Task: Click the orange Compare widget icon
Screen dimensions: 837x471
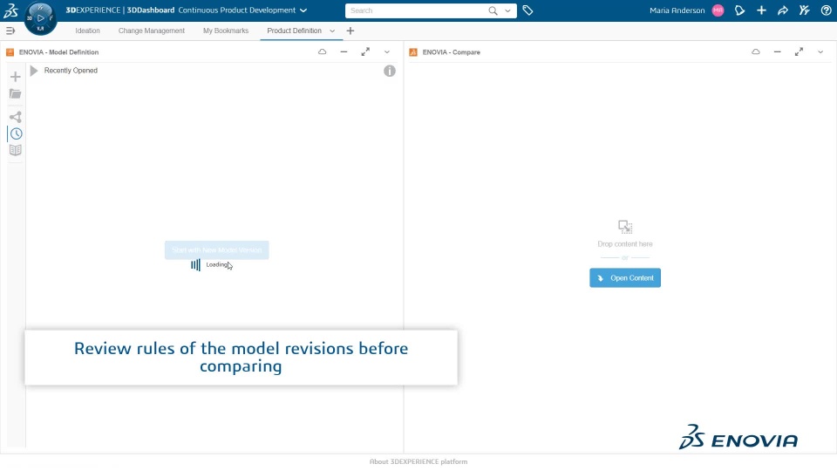Action: tap(413, 52)
